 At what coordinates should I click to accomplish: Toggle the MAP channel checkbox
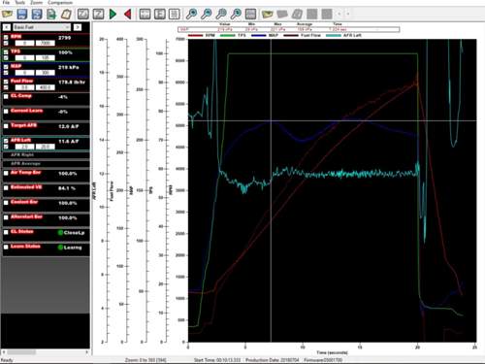coord(6,67)
